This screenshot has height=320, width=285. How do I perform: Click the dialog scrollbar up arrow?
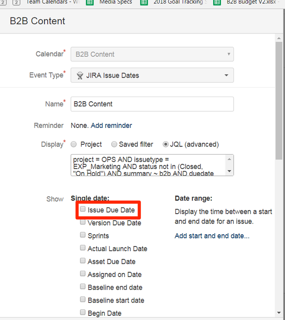click(279, 39)
